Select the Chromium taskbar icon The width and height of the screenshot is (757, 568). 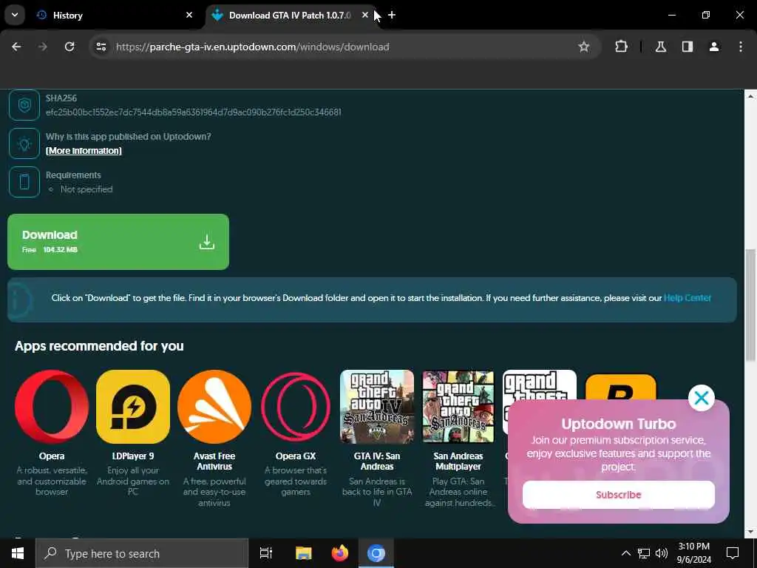tap(376, 553)
